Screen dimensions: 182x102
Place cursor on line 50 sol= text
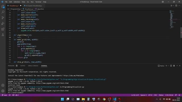pos(19,37)
